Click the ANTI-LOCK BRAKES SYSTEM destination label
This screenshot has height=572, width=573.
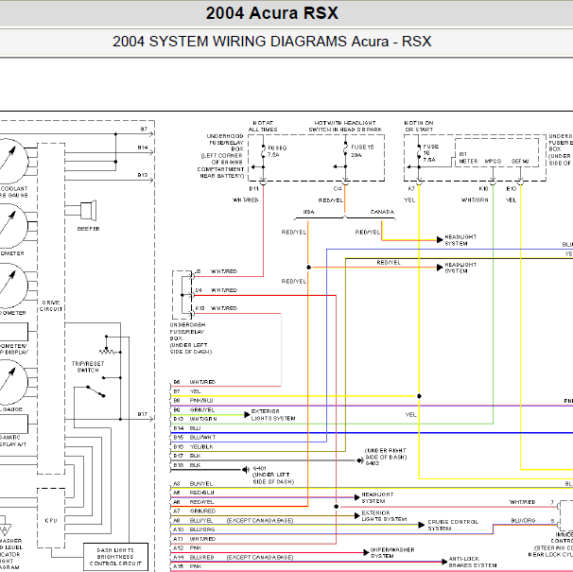pyautogui.click(x=473, y=563)
